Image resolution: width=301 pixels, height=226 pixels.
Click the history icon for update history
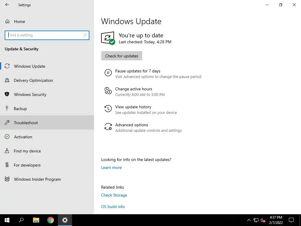108,109
